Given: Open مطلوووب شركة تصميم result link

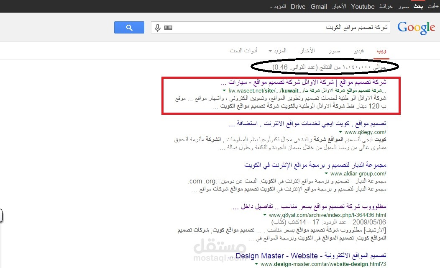Looking at the screenshot, I should click(310, 206).
